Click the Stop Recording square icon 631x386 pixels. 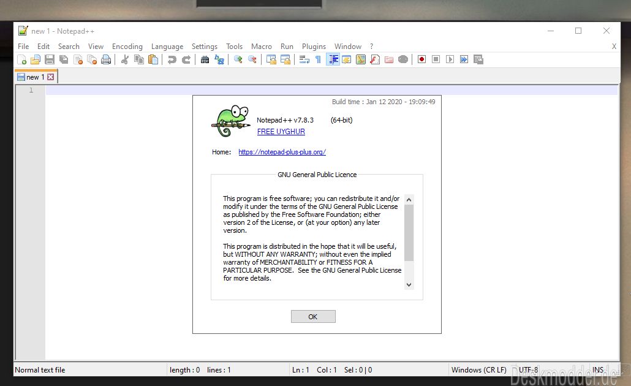pos(436,59)
